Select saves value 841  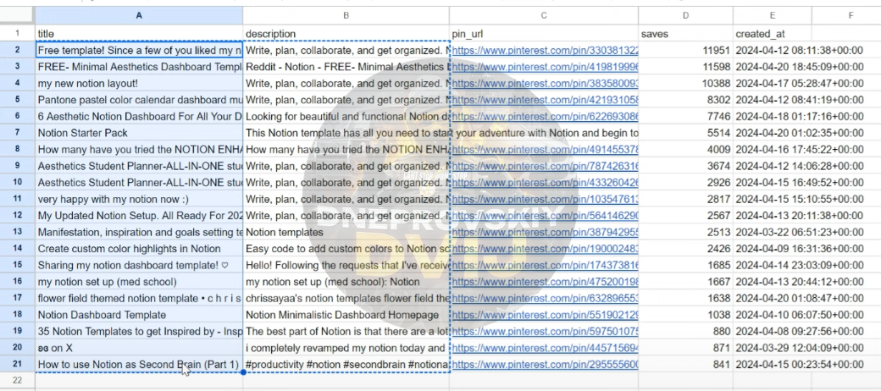tap(685, 365)
